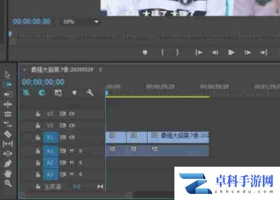Toggle lock on track V3
The image size is (280, 200).
38,114
